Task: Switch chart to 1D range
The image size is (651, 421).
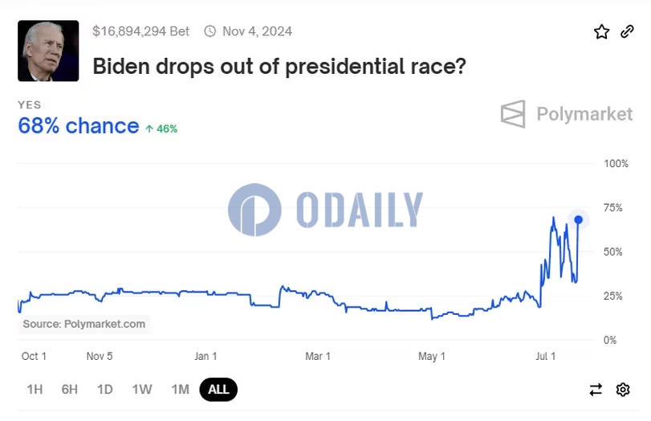Action: [x=105, y=390]
